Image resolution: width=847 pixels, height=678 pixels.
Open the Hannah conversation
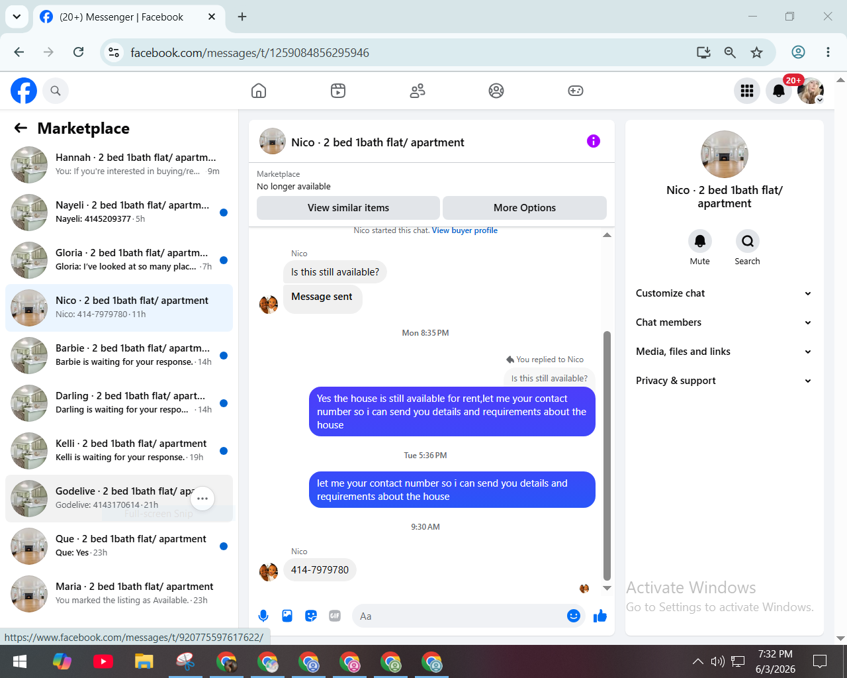coord(119,165)
